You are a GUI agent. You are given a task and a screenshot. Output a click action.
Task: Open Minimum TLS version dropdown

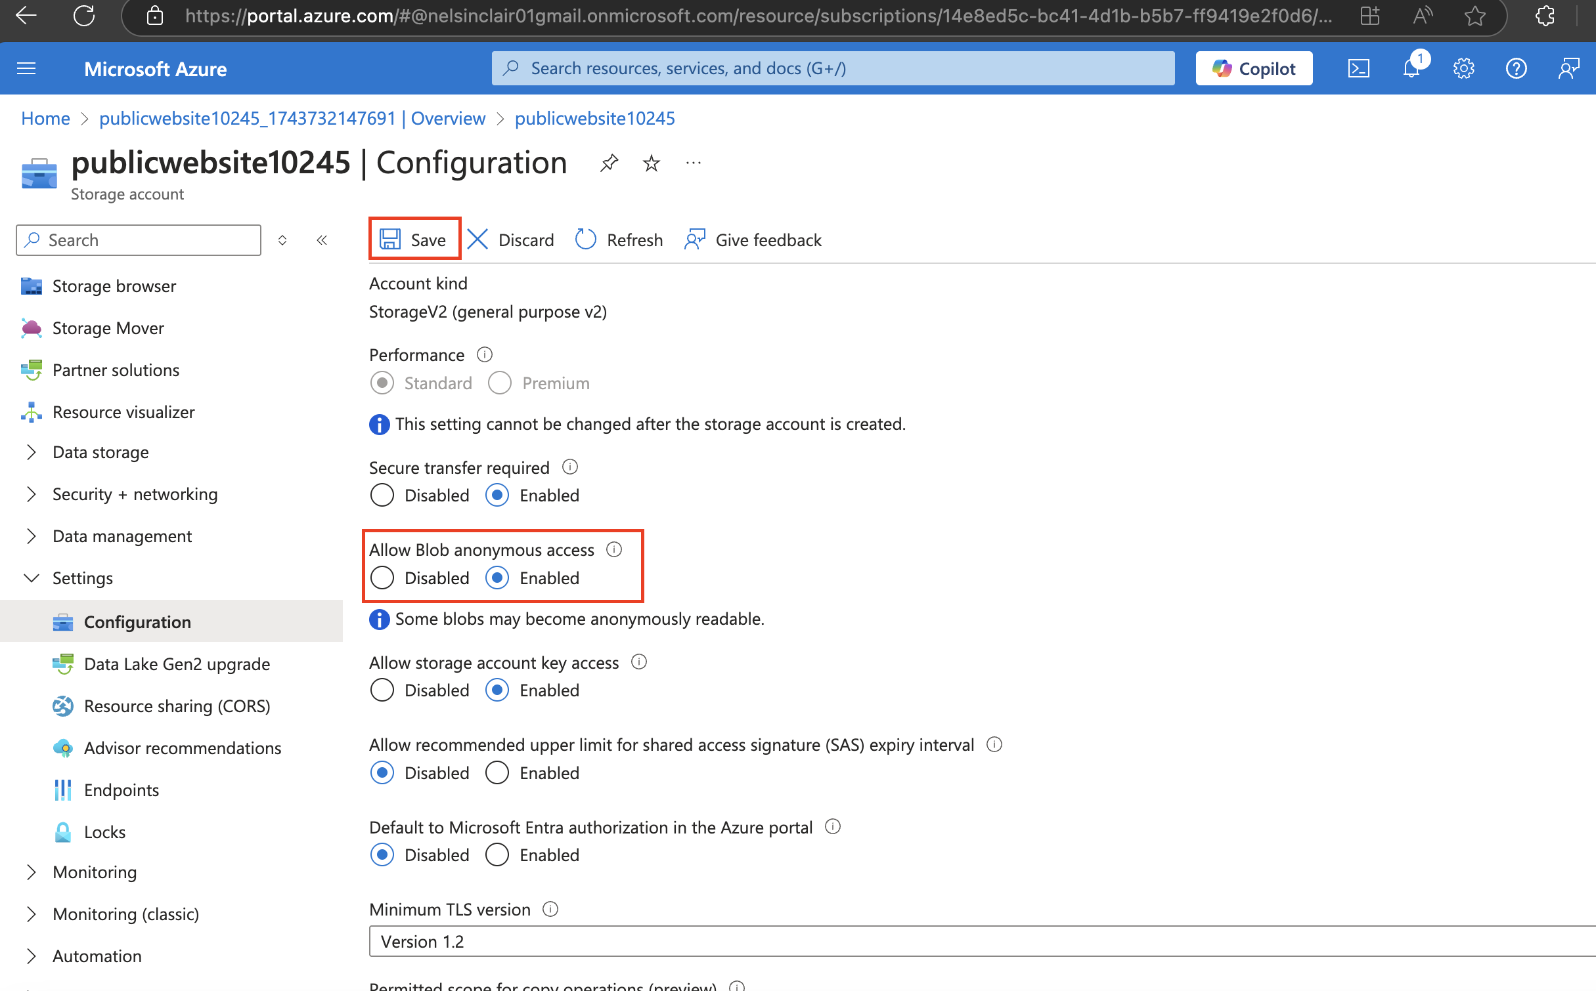click(x=983, y=942)
